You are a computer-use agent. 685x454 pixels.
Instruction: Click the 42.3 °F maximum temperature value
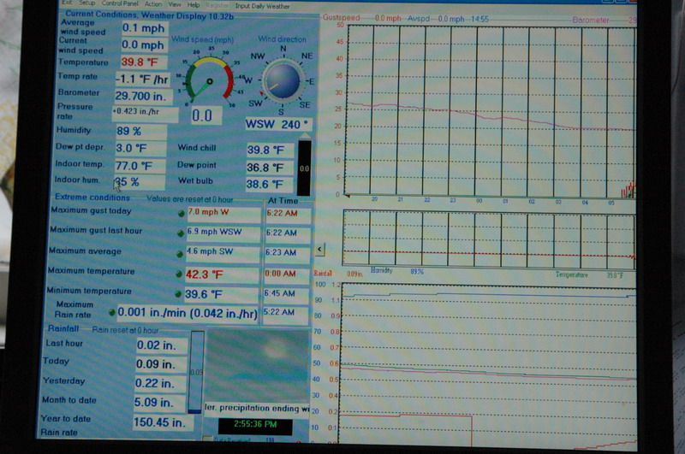point(222,274)
